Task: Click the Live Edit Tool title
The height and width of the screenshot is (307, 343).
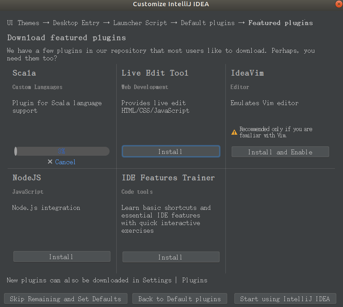Action: 155,73
